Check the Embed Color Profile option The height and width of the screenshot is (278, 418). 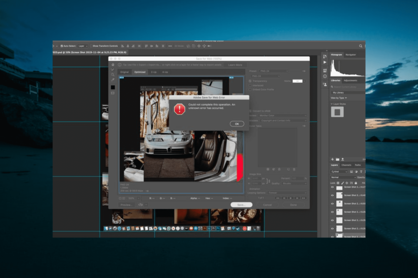pyautogui.click(x=250, y=90)
